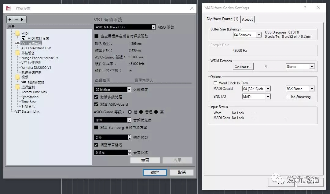Click the VST 音频系统 waveform icon
The image size is (330, 194).
[17, 43]
